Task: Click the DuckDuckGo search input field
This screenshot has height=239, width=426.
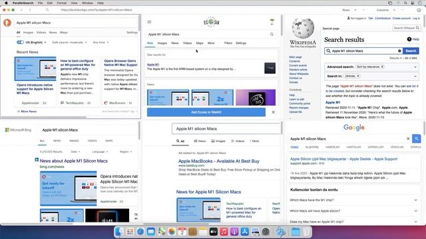Action: point(77,23)
